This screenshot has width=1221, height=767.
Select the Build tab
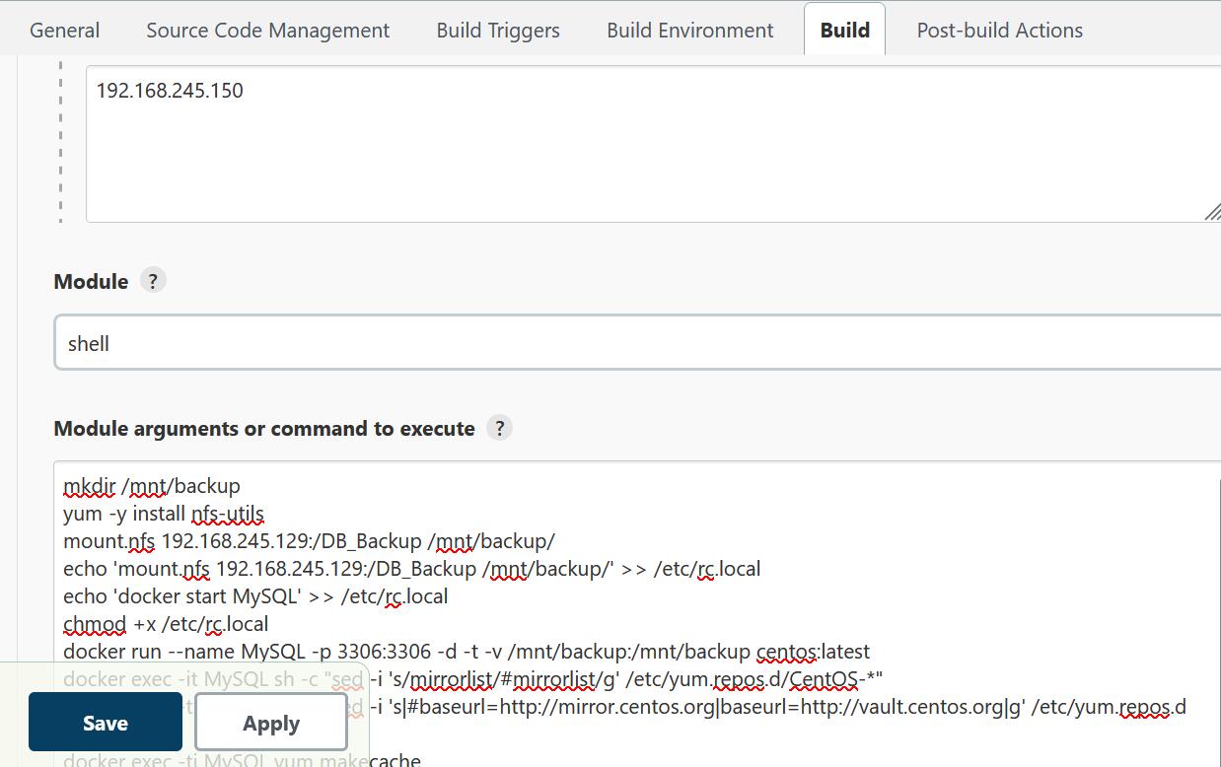coord(845,30)
